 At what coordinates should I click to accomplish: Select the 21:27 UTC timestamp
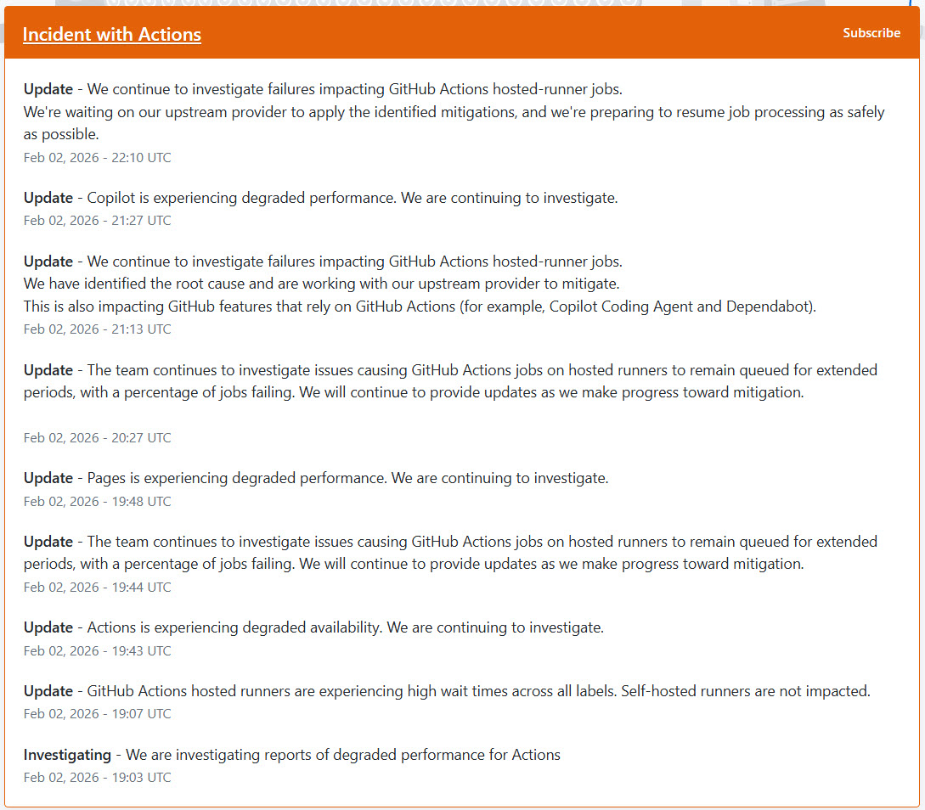(x=97, y=221)
